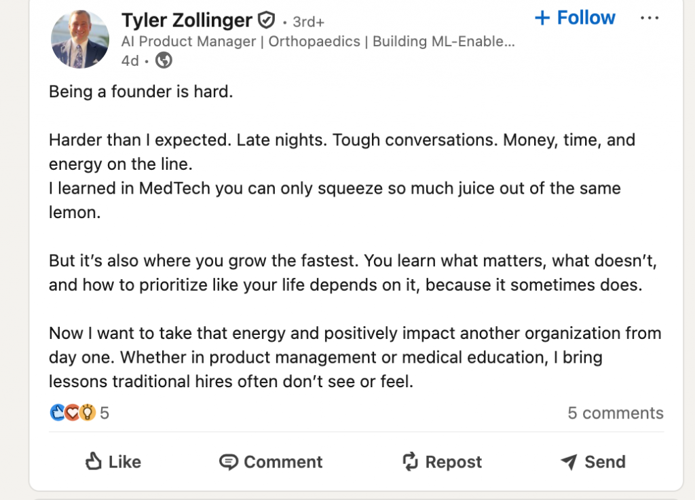
Task: Toggle Follow for Tyler Zollinger
Action: [x=574, y=18]
